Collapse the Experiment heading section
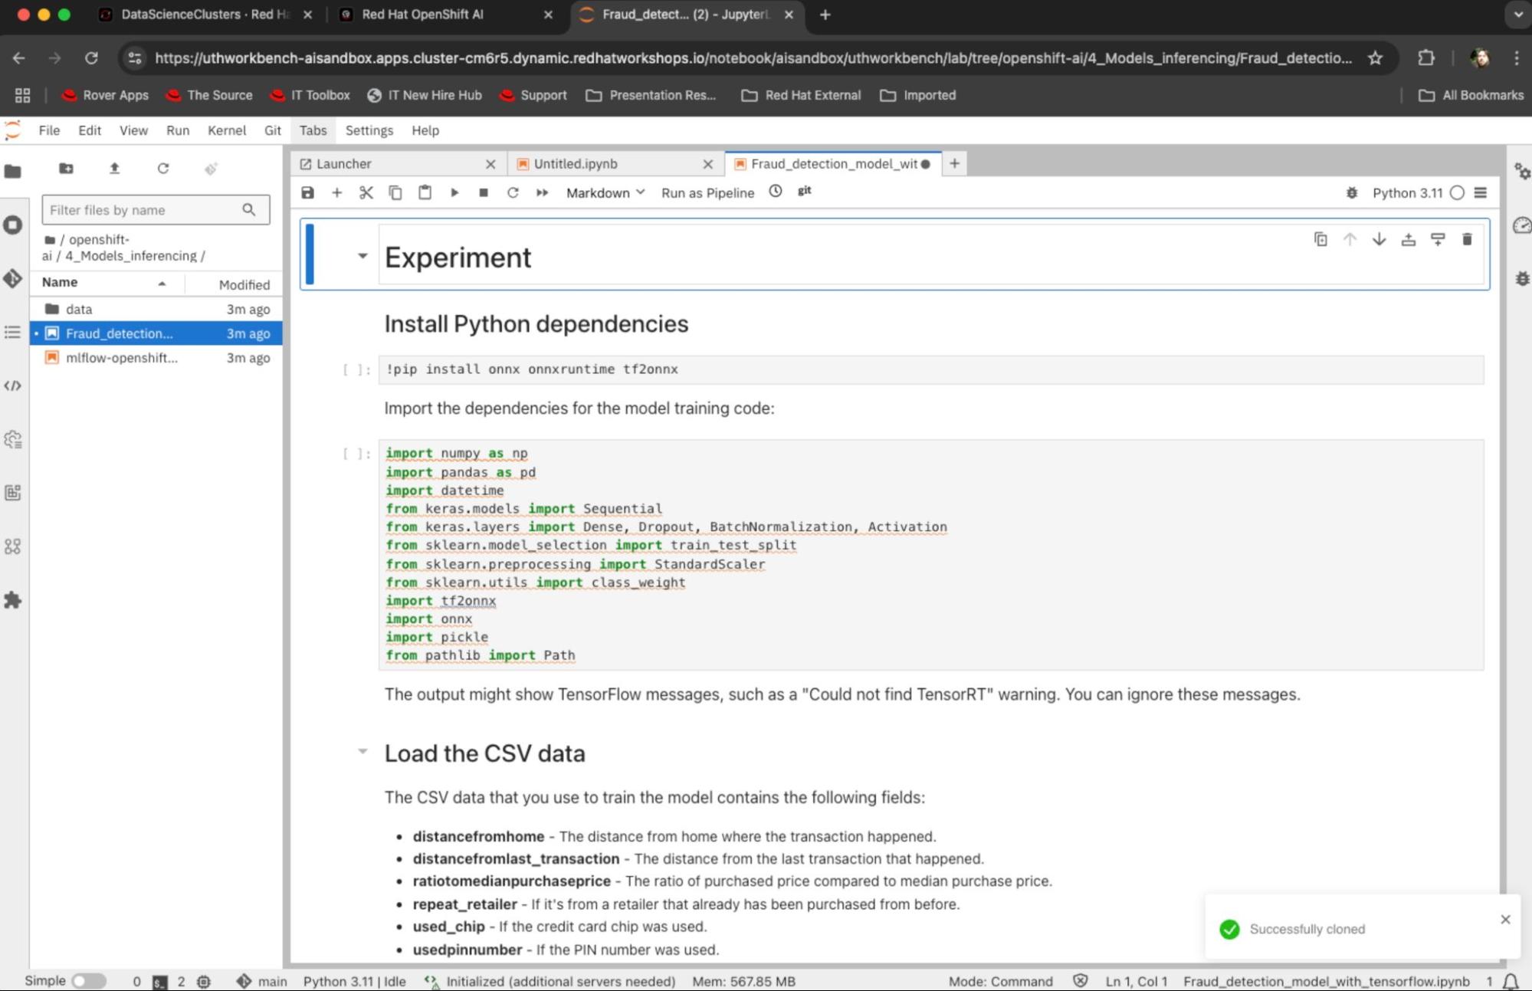Image resolution: width=1532 pixels, height=991 pixels. click(x=362, y=256)
